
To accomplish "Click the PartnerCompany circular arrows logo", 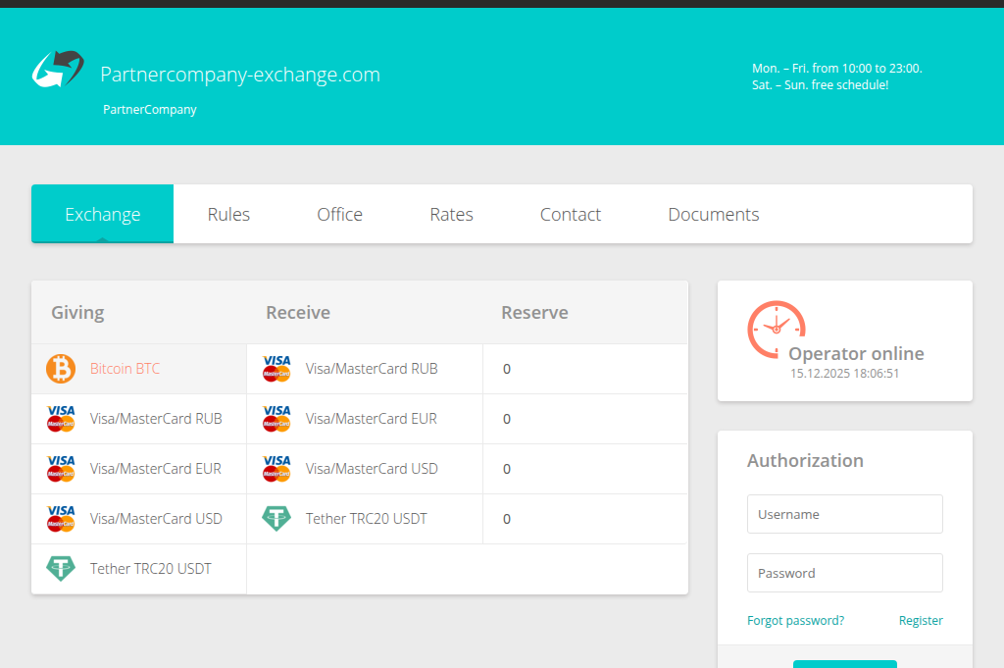I will tap(57, 69).
